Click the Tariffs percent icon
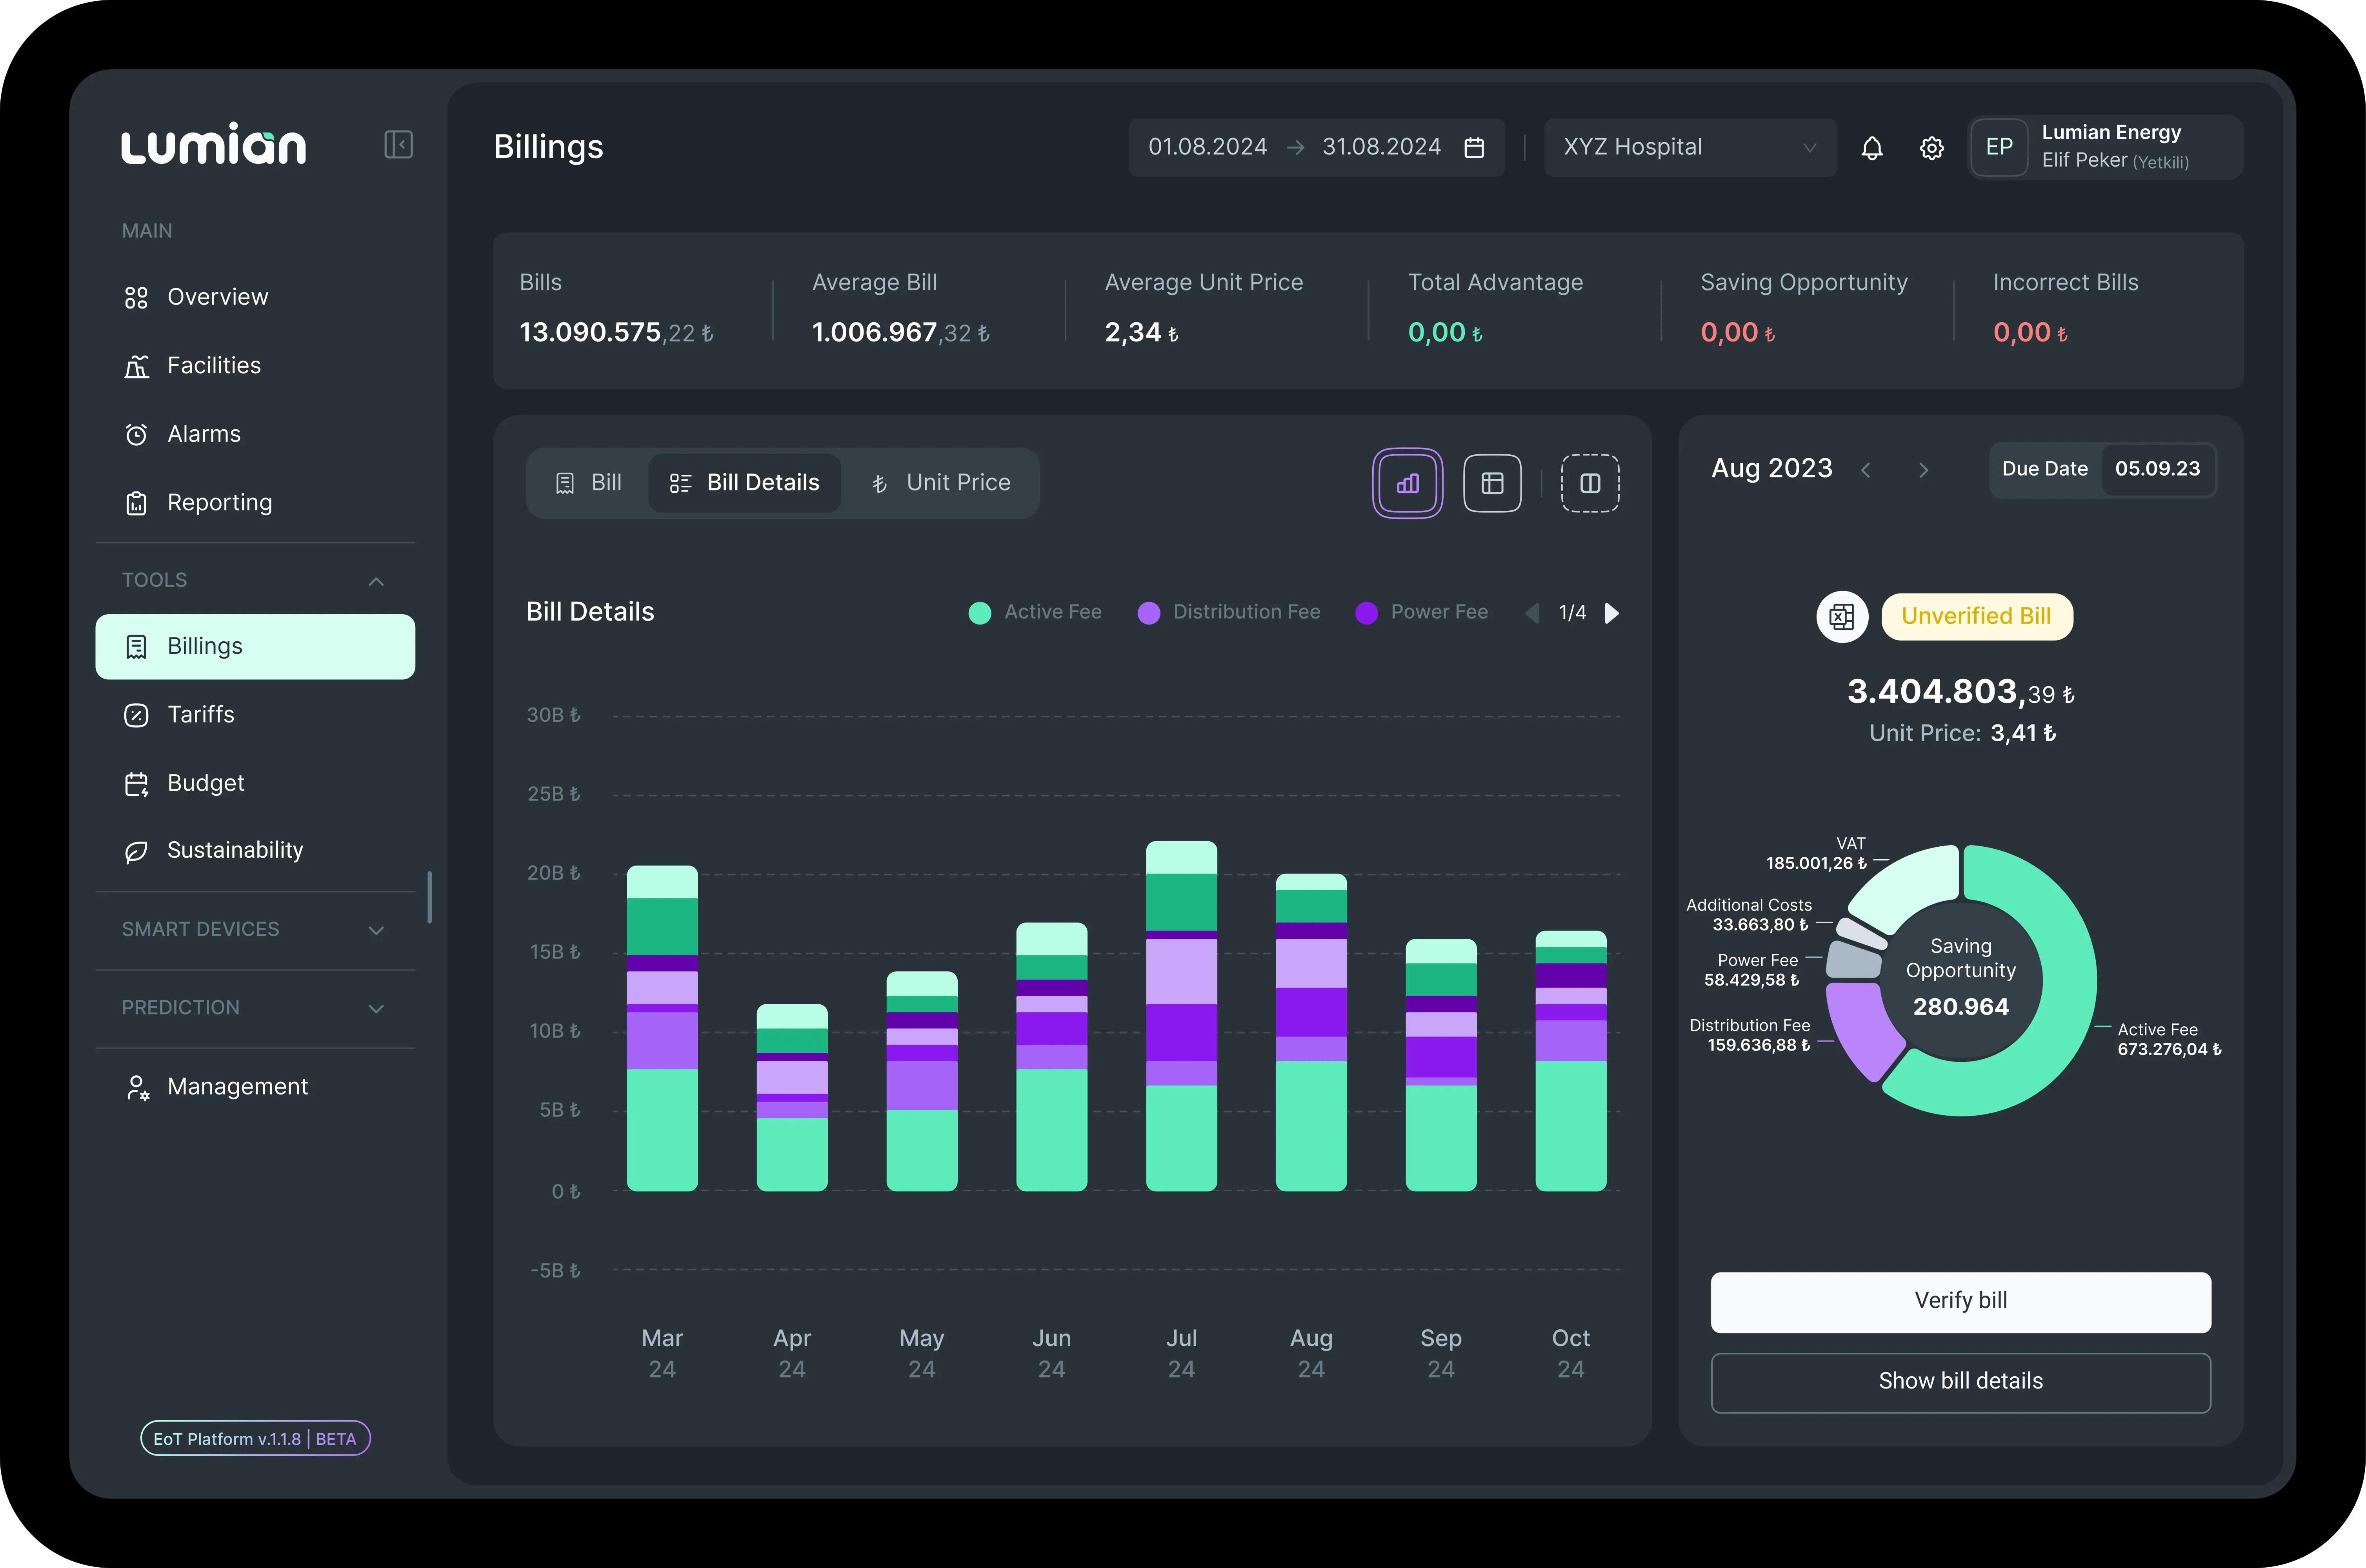The image size is (2366, 1568). pos(136,715)
